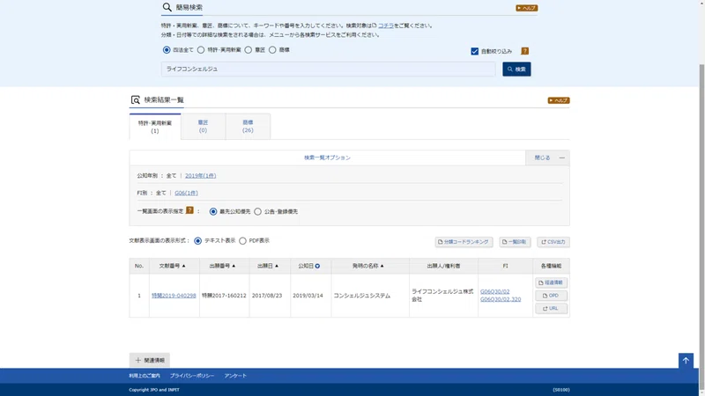This screenshot has height=396, width=705.
Task: Open the ヘルプ button beside 簡易検索
Action: point(526,8)
